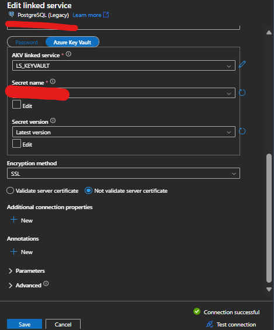
Task: Refresh the Secret version list
Action: (x=242, y=131)
